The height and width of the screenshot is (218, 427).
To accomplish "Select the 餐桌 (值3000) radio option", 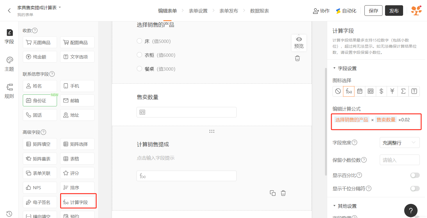I will pyautogui.click(x=140, y=69).
